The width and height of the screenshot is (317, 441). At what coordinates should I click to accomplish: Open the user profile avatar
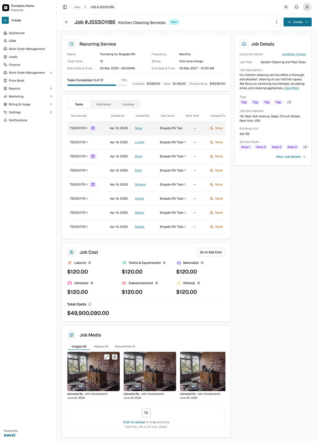click(x=307, y=7)
